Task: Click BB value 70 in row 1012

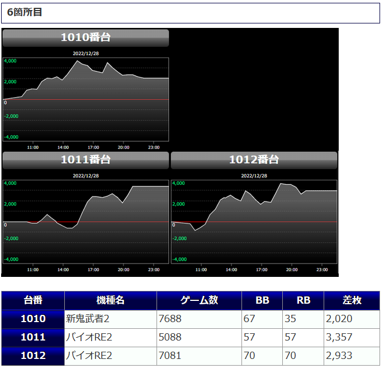Action: click(249, 356)
